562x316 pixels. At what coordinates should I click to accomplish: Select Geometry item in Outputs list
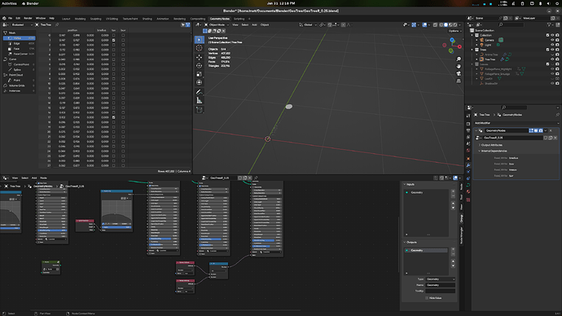coord(426,250)
